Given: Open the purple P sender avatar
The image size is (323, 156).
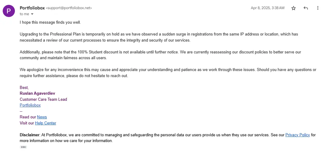Looking at the screenshot, I should pos(8,11).
